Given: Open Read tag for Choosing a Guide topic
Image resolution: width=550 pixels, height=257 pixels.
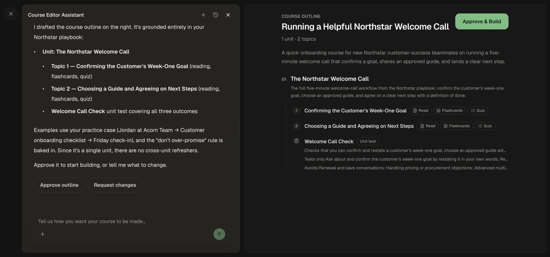Looking at the screenshot, I should click(427, 126).
